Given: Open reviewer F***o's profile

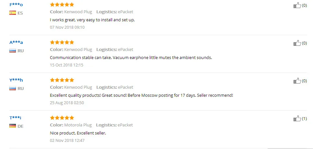Looking at the screenshot, I should tap(16, 5).
